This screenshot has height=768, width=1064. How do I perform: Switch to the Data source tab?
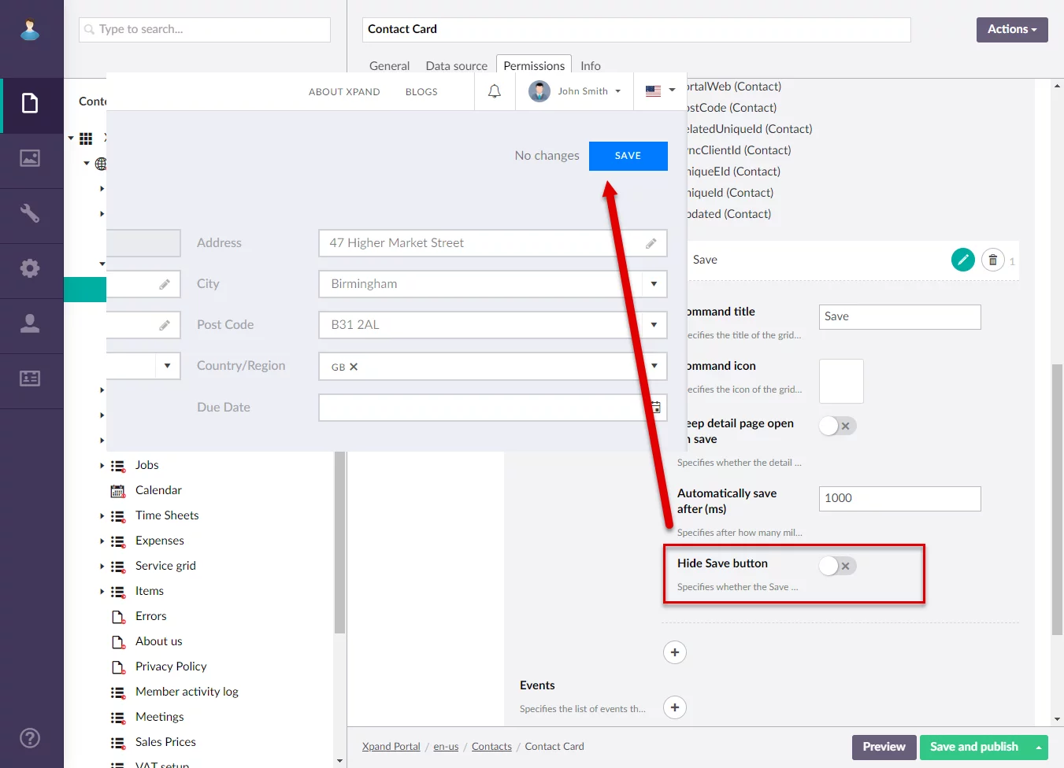coord(456,66)
